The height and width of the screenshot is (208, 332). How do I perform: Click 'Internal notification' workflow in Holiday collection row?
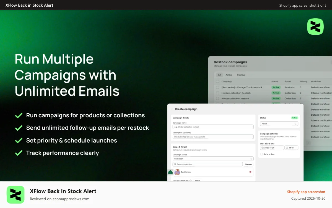321,93
